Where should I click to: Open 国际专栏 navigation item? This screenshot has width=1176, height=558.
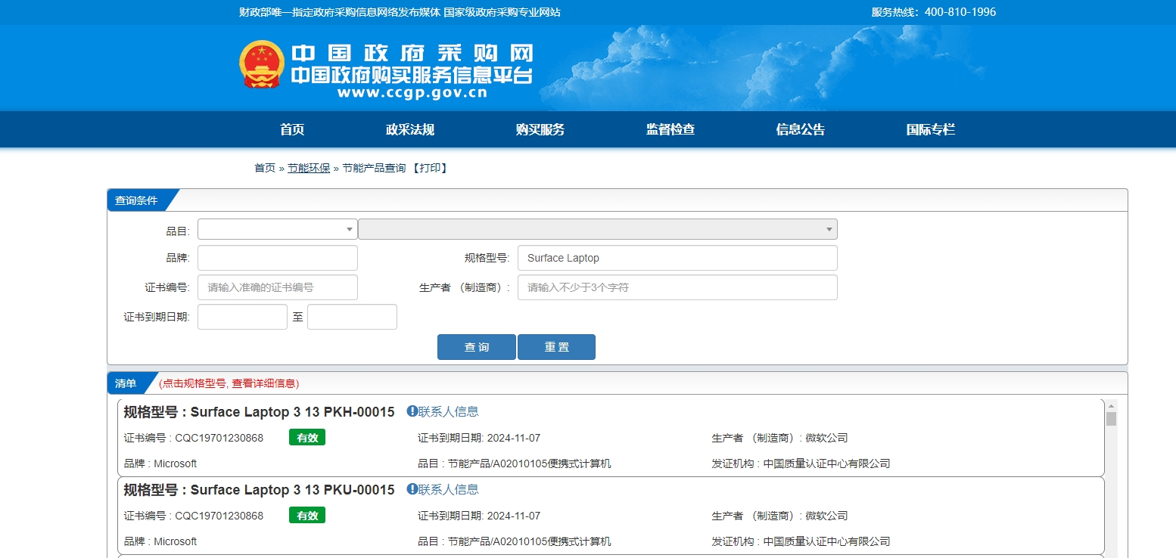coord(931,129)
